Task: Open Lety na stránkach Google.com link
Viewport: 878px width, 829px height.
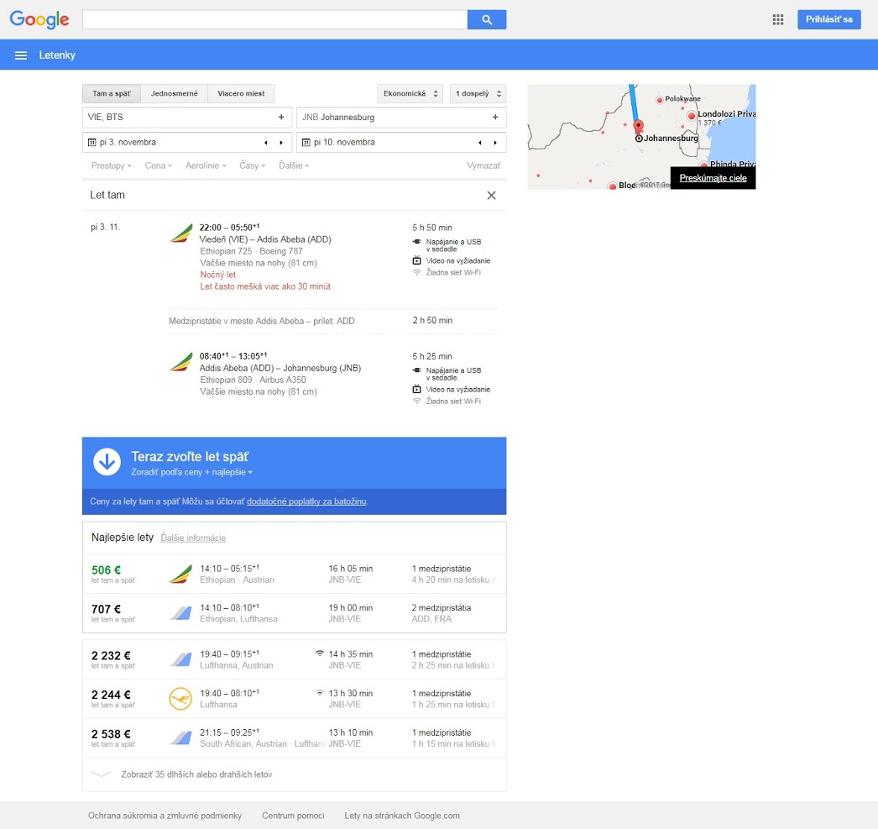Action: coord(402,816)
